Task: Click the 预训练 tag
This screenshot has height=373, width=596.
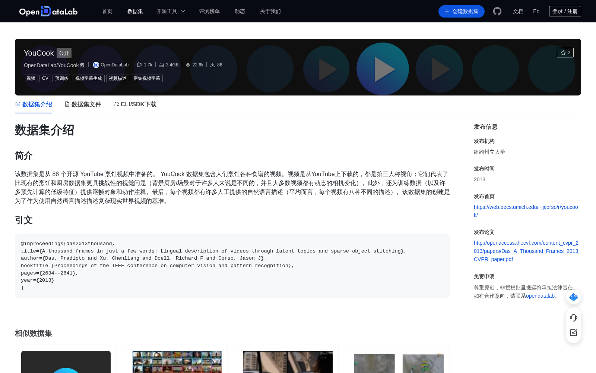Action: [x=62, y=78]
